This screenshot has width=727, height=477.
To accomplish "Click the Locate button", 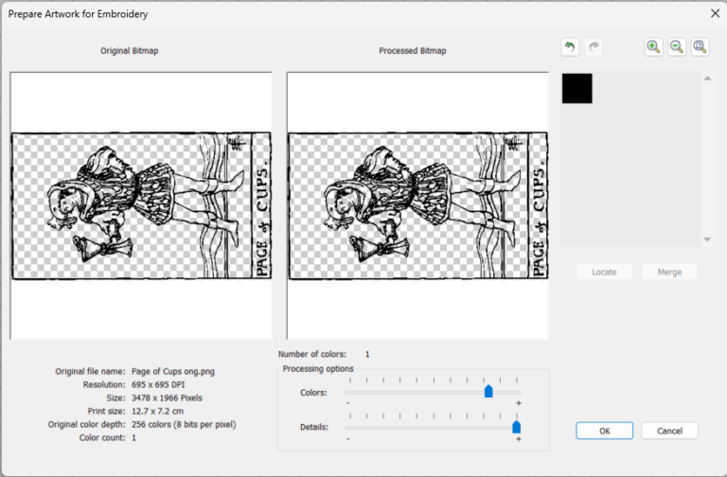I will tap(604, 273).
